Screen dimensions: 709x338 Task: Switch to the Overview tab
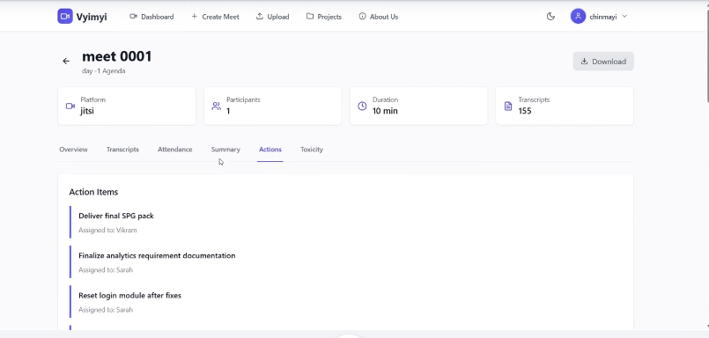[x=73, y=150]
